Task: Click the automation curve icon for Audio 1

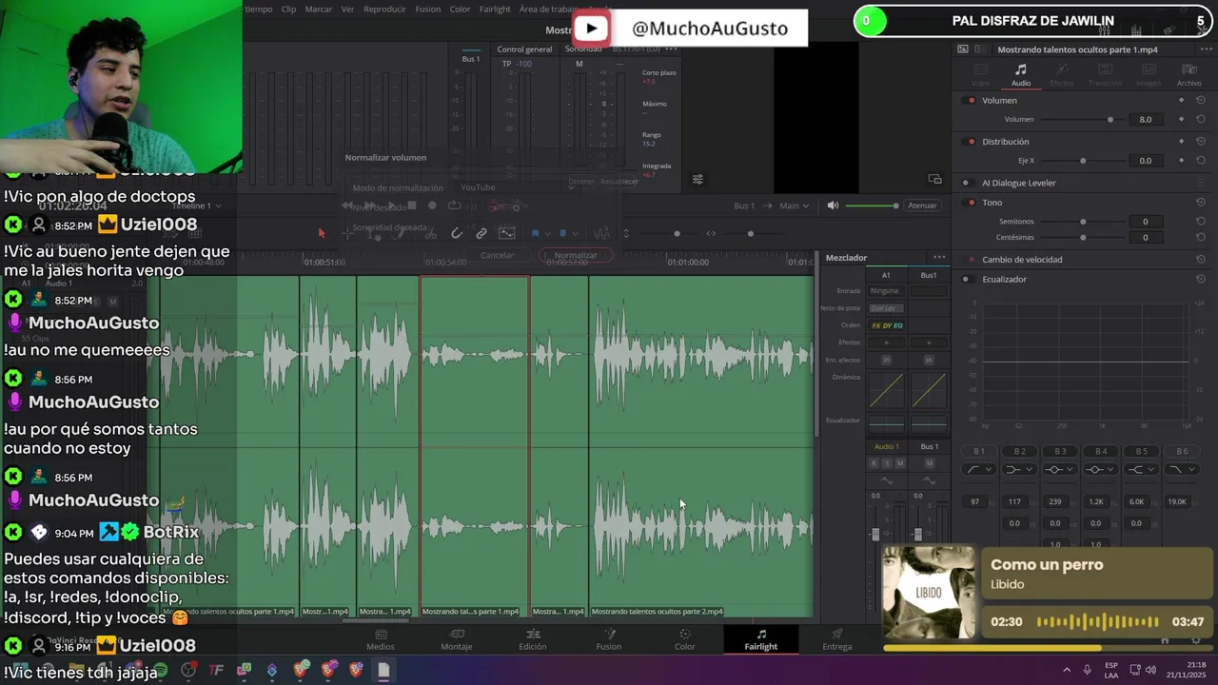Action: (887, 481)
